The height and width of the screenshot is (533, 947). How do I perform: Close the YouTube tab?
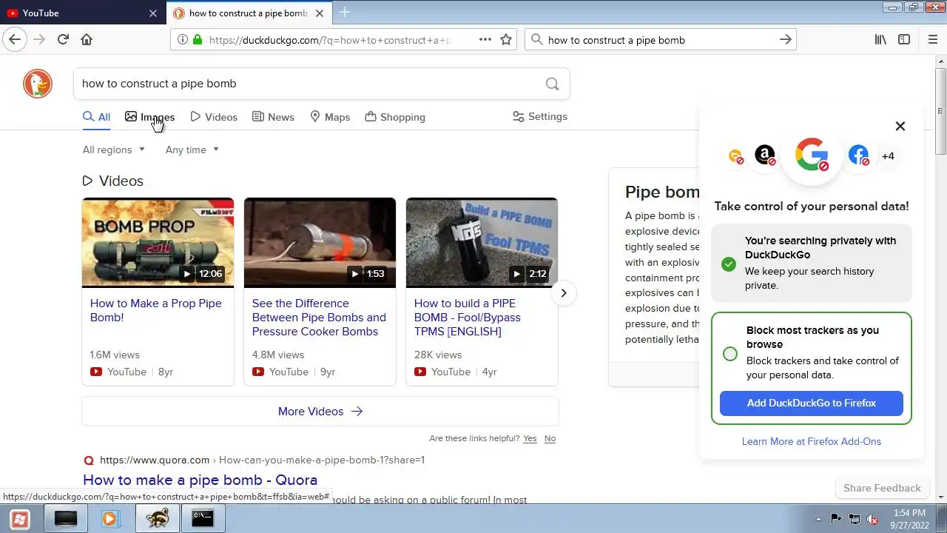[x=153, y=13]
